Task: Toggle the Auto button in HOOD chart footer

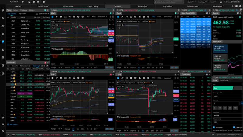Action: 176,68
